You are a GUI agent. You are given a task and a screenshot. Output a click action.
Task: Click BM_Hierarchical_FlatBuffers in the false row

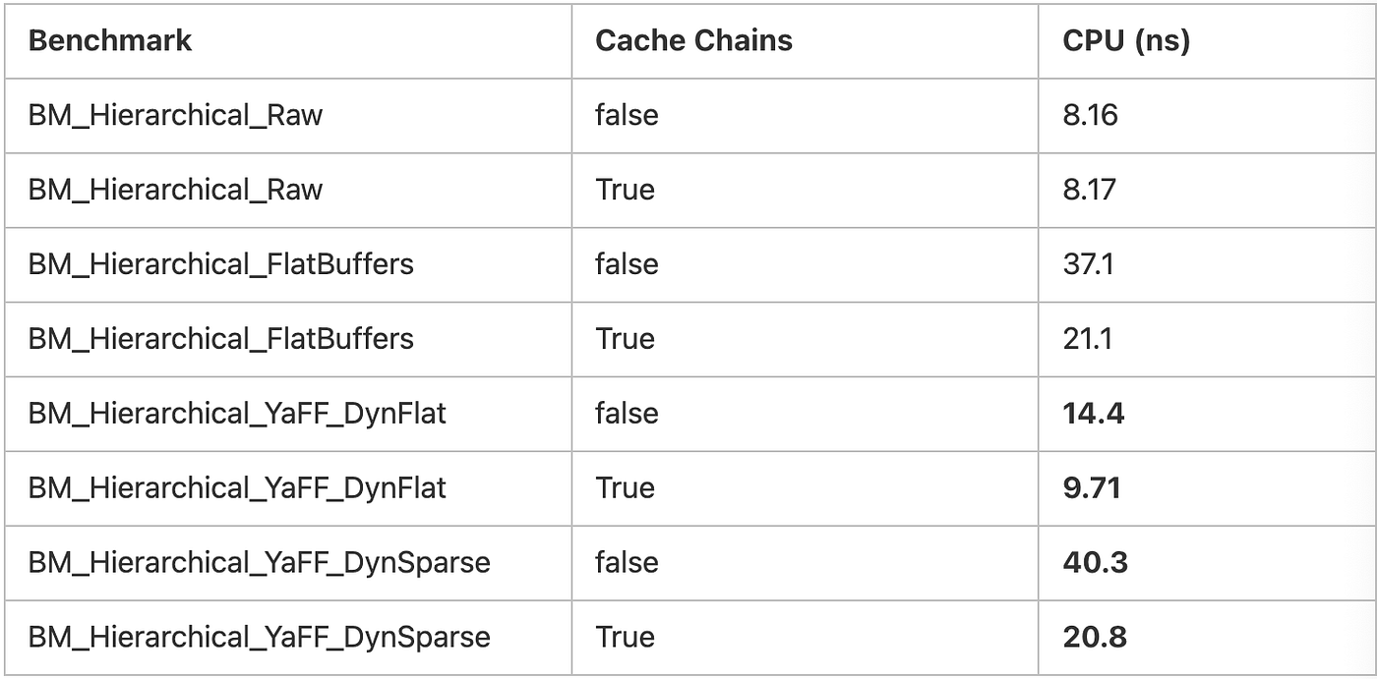(x=221, y=265)
